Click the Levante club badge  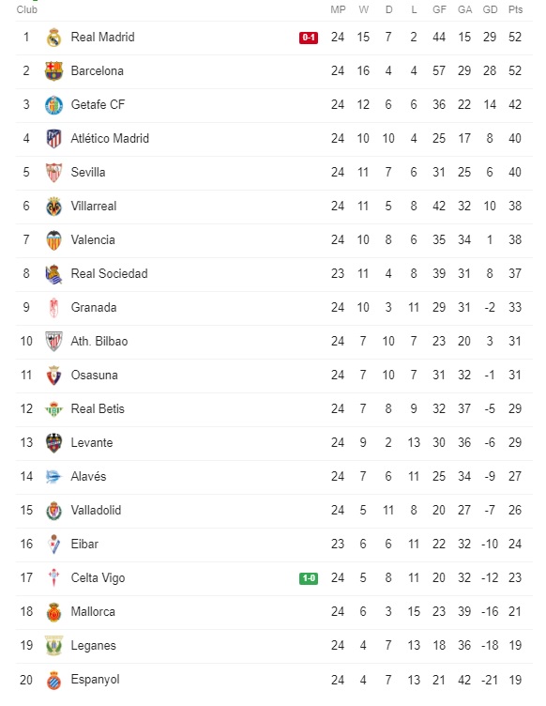(54, 442)
